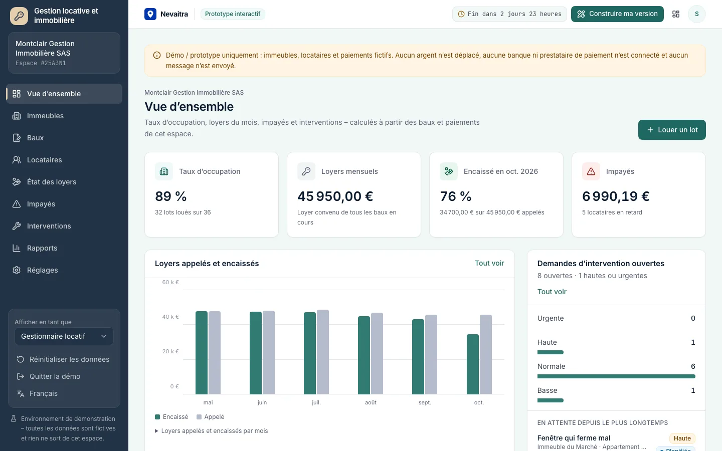The image size is (722, 451).
Task: Click Construire ma version button
Action: tap(617, 14)
